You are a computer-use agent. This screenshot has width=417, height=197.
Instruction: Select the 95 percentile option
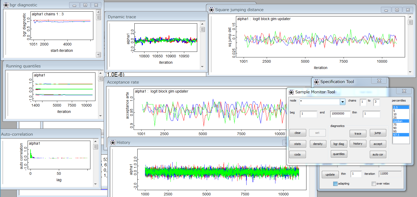click(401, 131)
